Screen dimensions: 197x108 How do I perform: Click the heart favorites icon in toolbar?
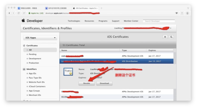pyautogui.click(x=176, y=13)
